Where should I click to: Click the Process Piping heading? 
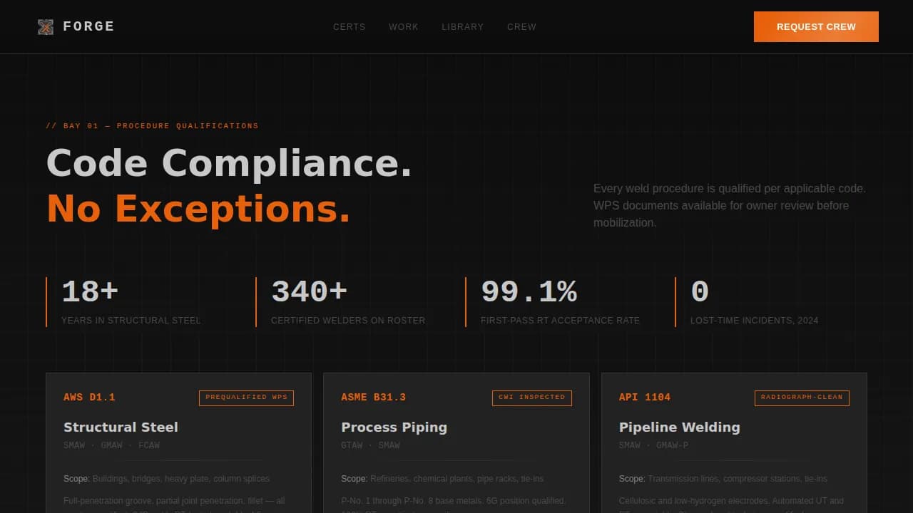point(394,427)
